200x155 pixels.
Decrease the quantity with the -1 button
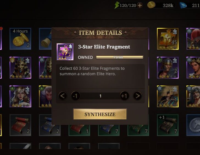tap(76, 96)
